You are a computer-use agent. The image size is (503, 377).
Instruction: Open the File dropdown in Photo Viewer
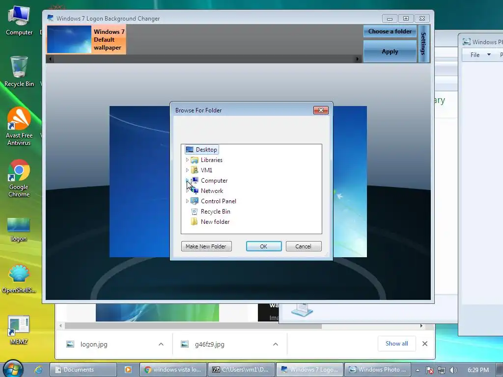(x=480, y=55)
